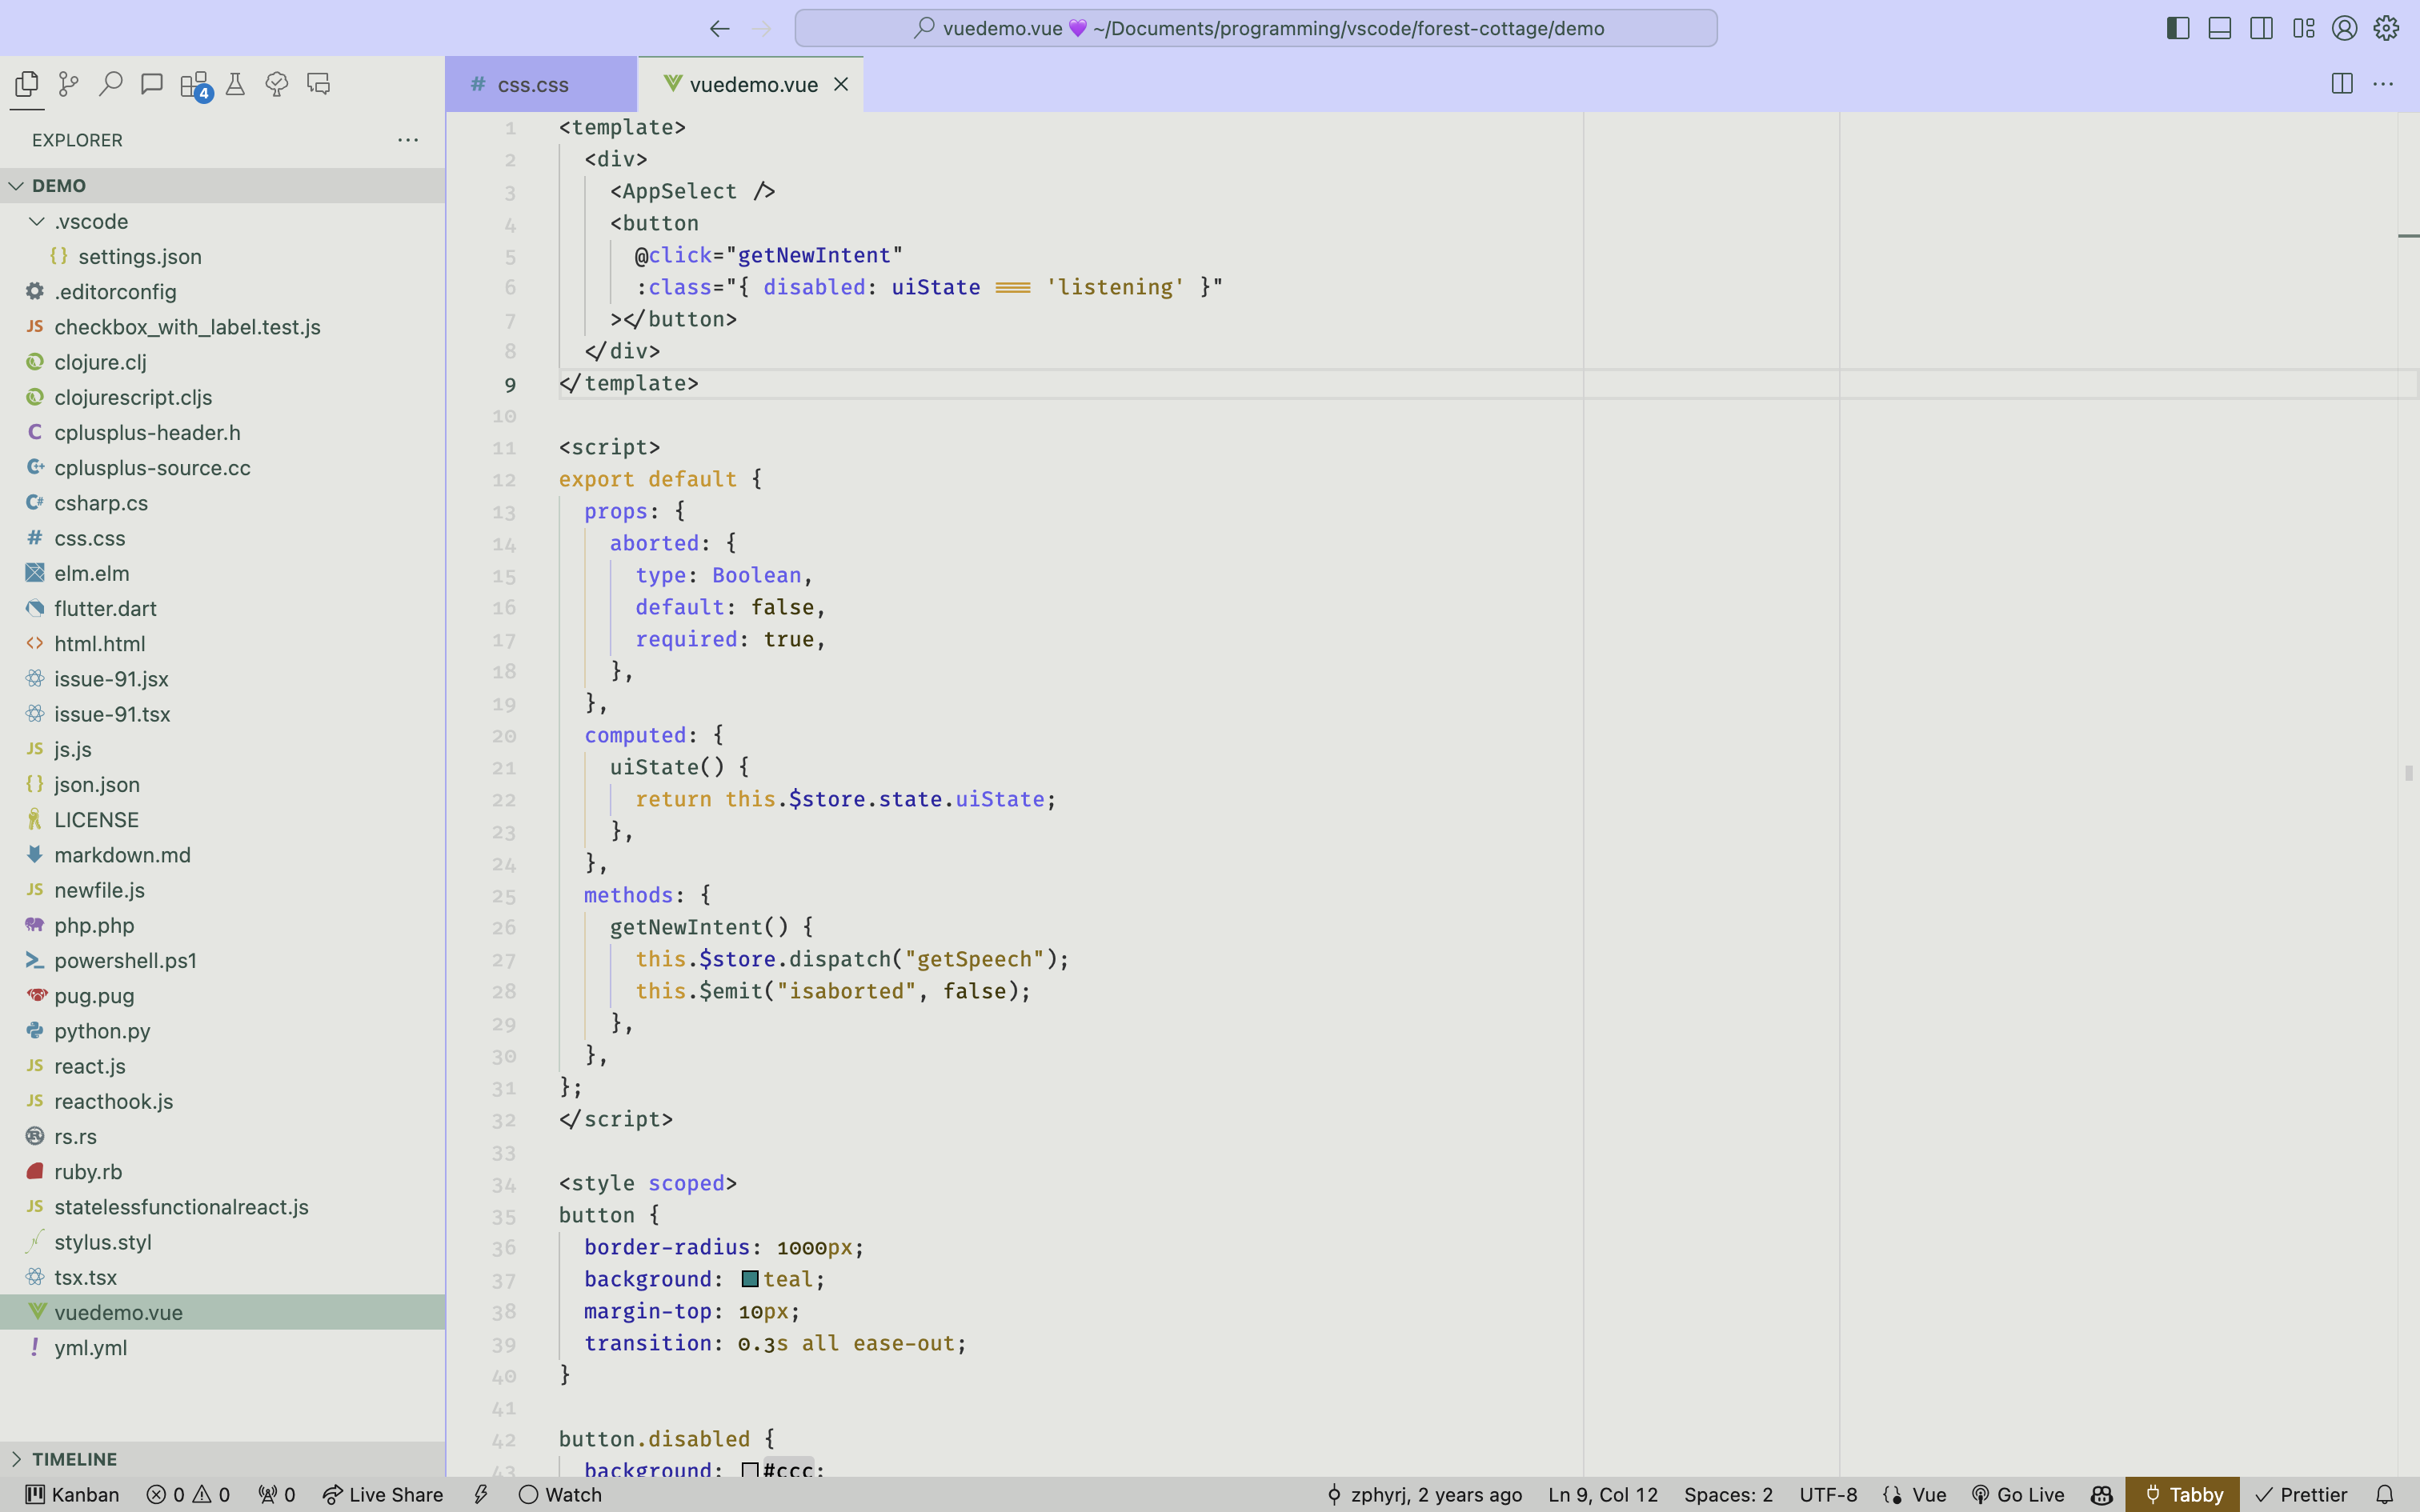Open the chat bubble view icon
2420x1512 pixels.
coord(152,84)
